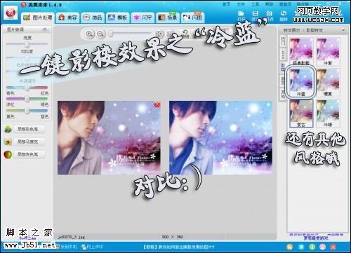Select the 复古 effect thumbnail
This screenshot has width=351, height=253.
tap(301, 114)
